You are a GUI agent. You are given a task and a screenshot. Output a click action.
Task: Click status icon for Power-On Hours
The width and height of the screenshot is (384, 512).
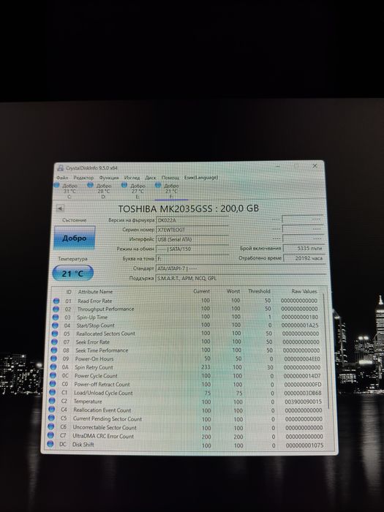coord(54,359)
